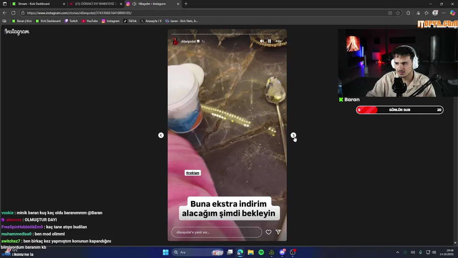Open Microsoft Edge from taskbar
This screenshot has height=258, width=458.
(x=240, y=252)
